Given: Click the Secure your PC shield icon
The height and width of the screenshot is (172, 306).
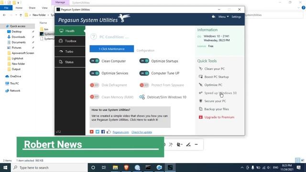Looking at the screenshot, I should (x=201, y=101).
